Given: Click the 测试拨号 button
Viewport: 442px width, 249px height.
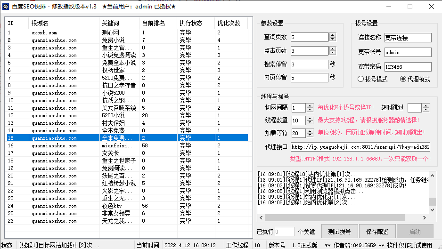Looking at the screenshot, I should pos(340,232).
